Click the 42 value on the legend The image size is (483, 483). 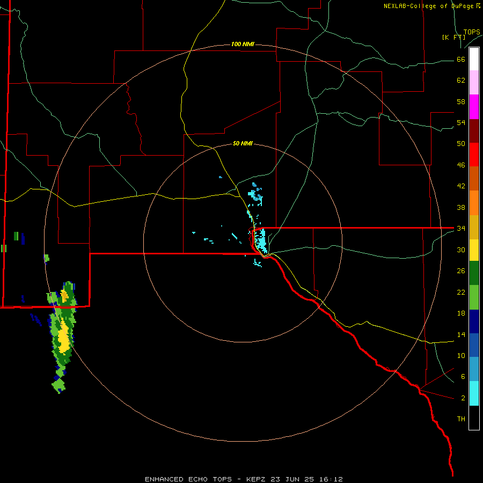[461, 186]
